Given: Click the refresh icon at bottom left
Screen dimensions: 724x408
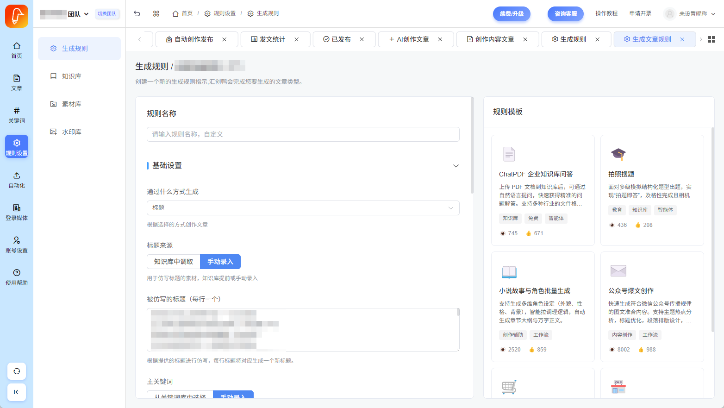Looking at the screenshot, I should click(17, 371).
